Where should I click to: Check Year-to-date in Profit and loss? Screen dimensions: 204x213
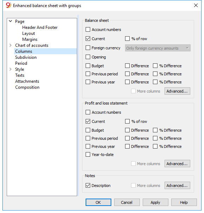(88, 155)
